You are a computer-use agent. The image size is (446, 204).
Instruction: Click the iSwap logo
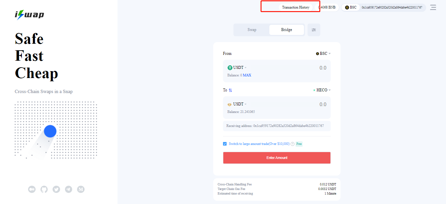[x=29, y=15]
